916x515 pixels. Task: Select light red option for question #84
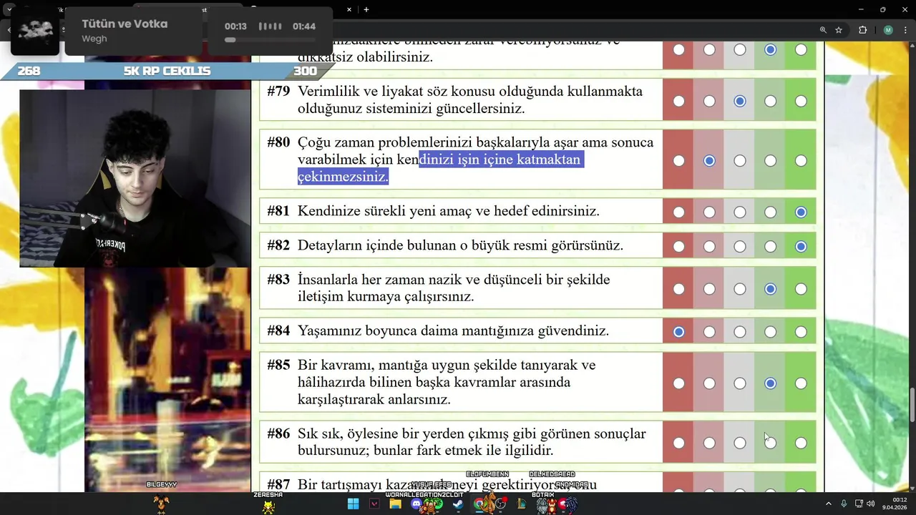pyautogui.click(x=709, y=332)
